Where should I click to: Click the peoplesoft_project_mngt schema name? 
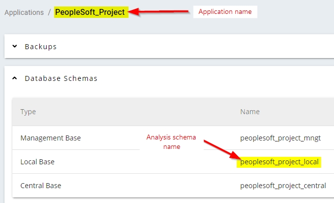tap(280, 138)
